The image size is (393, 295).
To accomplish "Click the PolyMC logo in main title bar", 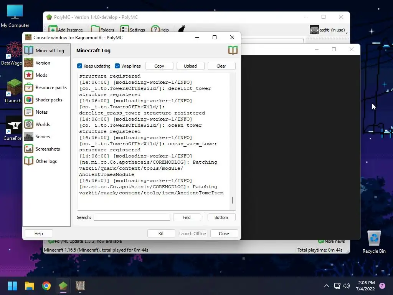I will click(49, 17).
